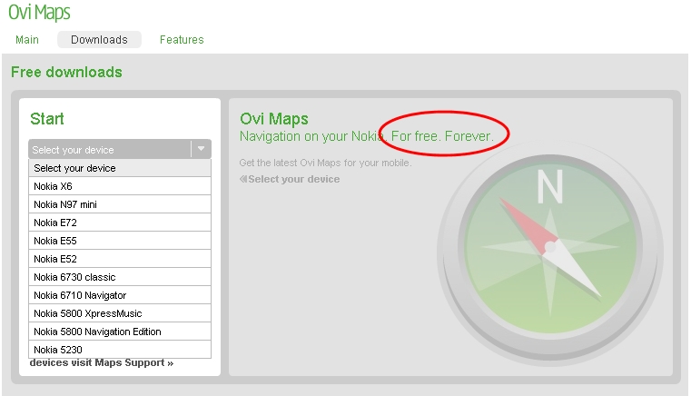Click the green Ovi Maps panel heading
Viewport: 691px width, 396px height.
274,119
